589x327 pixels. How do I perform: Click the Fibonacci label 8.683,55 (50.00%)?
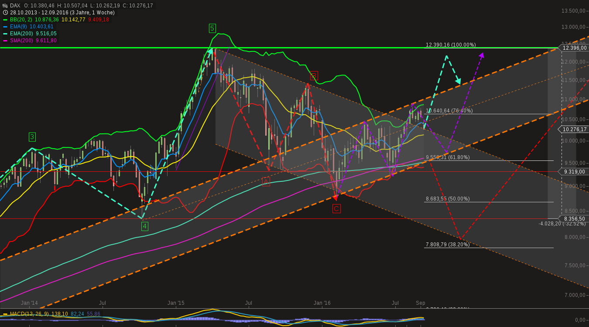point(448,199)
